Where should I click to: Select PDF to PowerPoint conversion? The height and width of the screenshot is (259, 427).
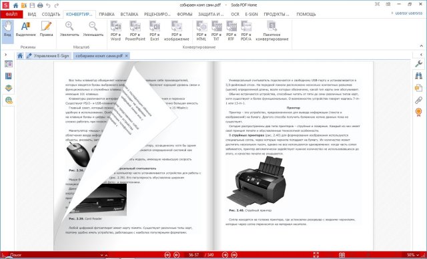(x=135, y=31)
